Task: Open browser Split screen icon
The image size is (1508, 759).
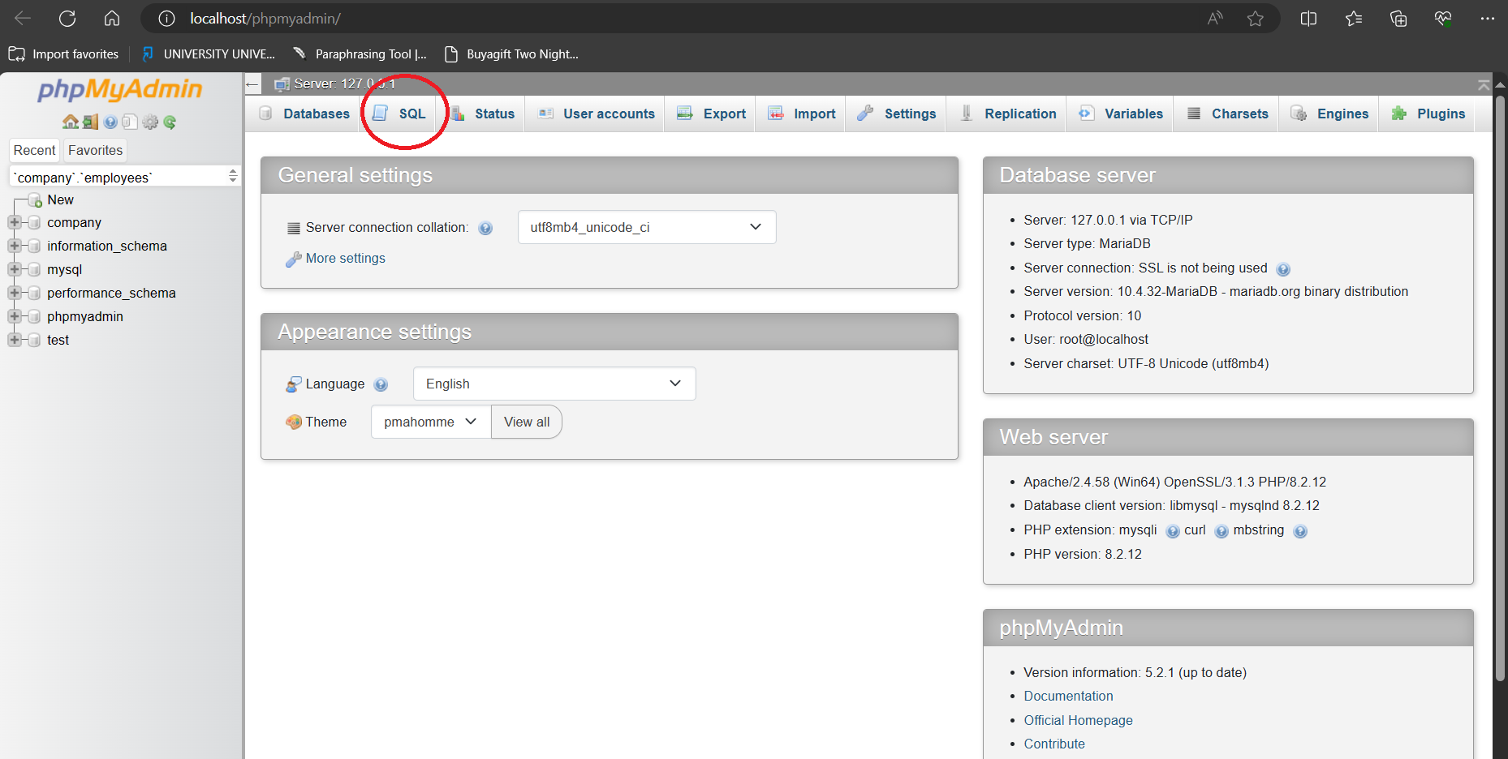Action: (x=1308, y=18)
